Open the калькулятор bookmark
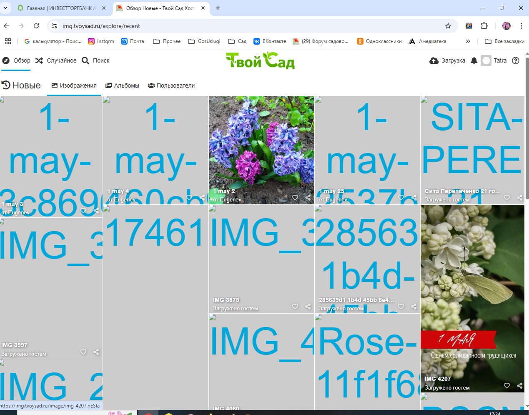The image size is (529, 415). click(x=53, y=41)
